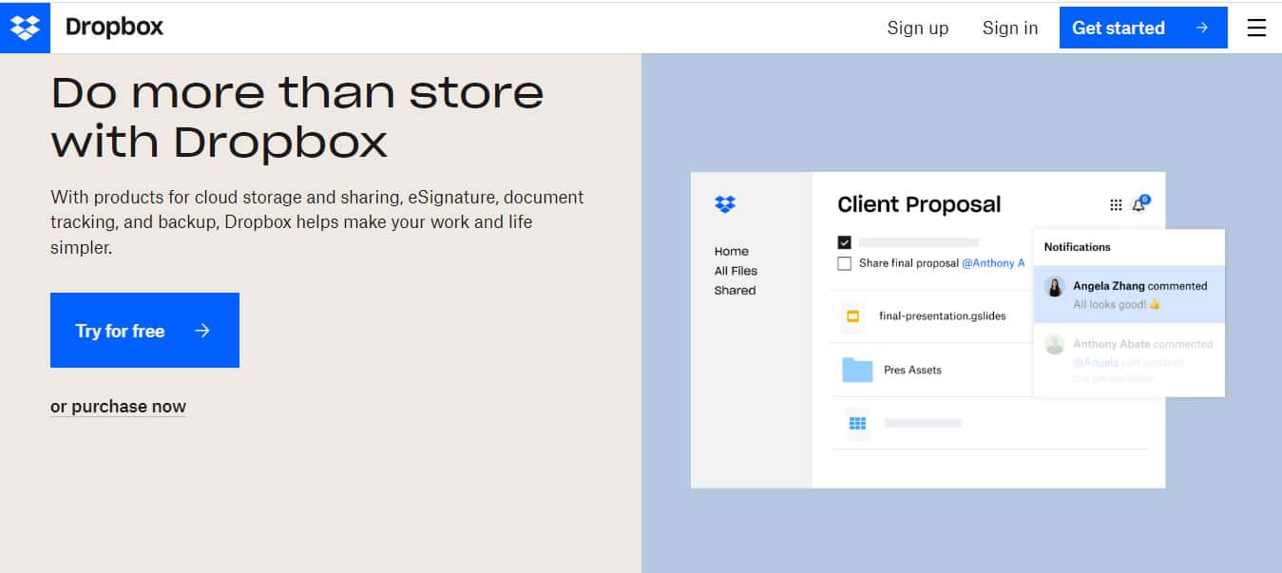Viewport: 1282px width, 573px height.
Task: Click the Dropbox wordmark text
Action: [x=114, y=28]
